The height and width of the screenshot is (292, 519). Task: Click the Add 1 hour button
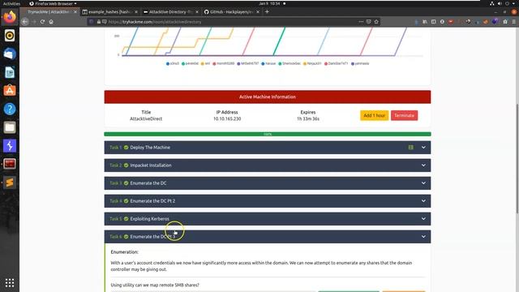coord(375,115)
